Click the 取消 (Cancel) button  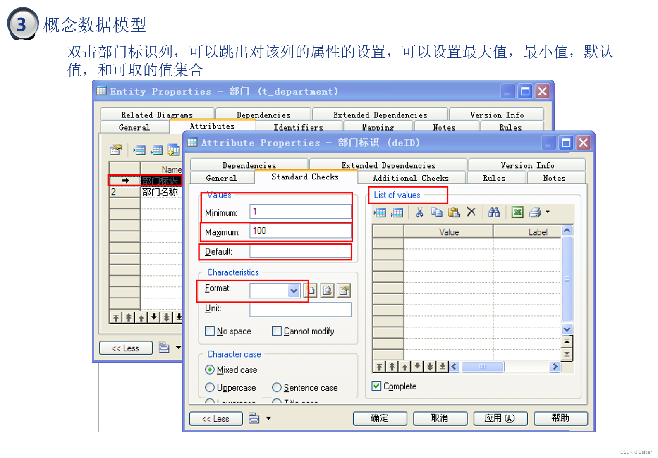pyautogui.click(x=440, y=418)
